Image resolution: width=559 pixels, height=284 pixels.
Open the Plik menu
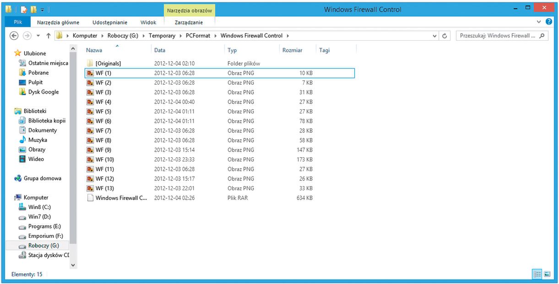coord(18,22)
